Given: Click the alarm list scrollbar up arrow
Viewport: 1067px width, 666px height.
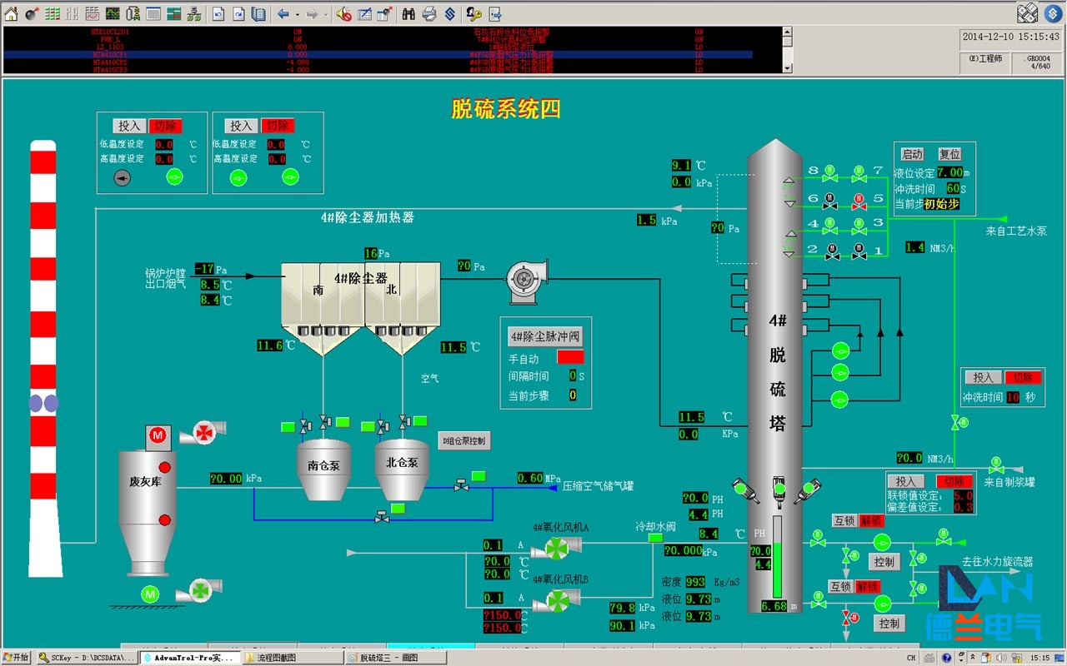Looking at the screenshot, I should click(787, 31).
